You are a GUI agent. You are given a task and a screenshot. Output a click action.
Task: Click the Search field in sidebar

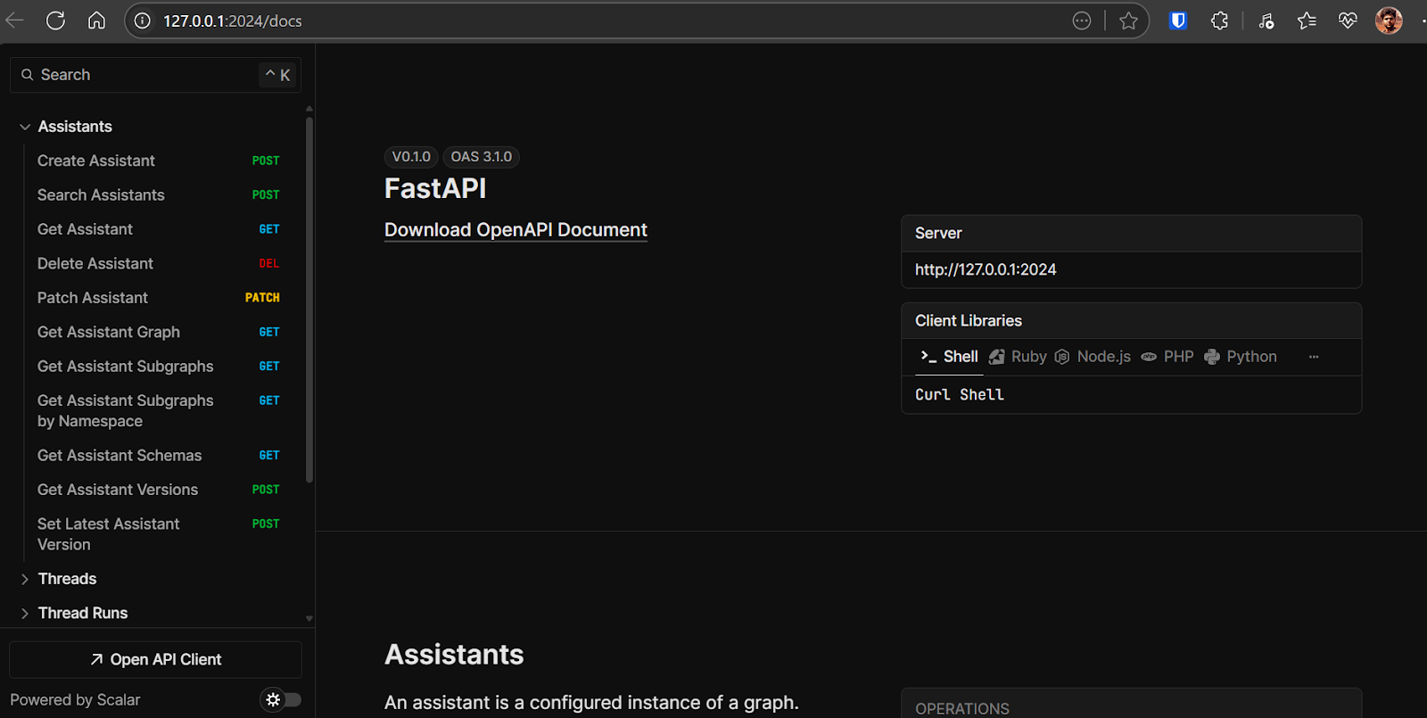(155, 75)
